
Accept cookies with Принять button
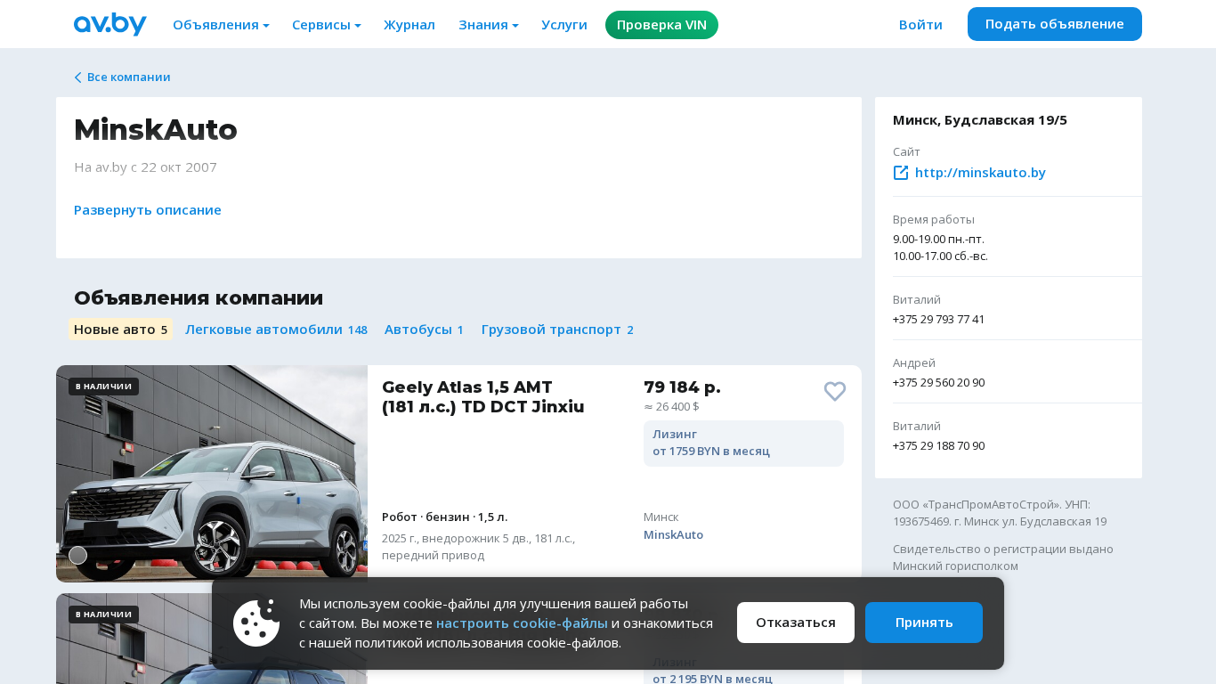pos(924,623)
